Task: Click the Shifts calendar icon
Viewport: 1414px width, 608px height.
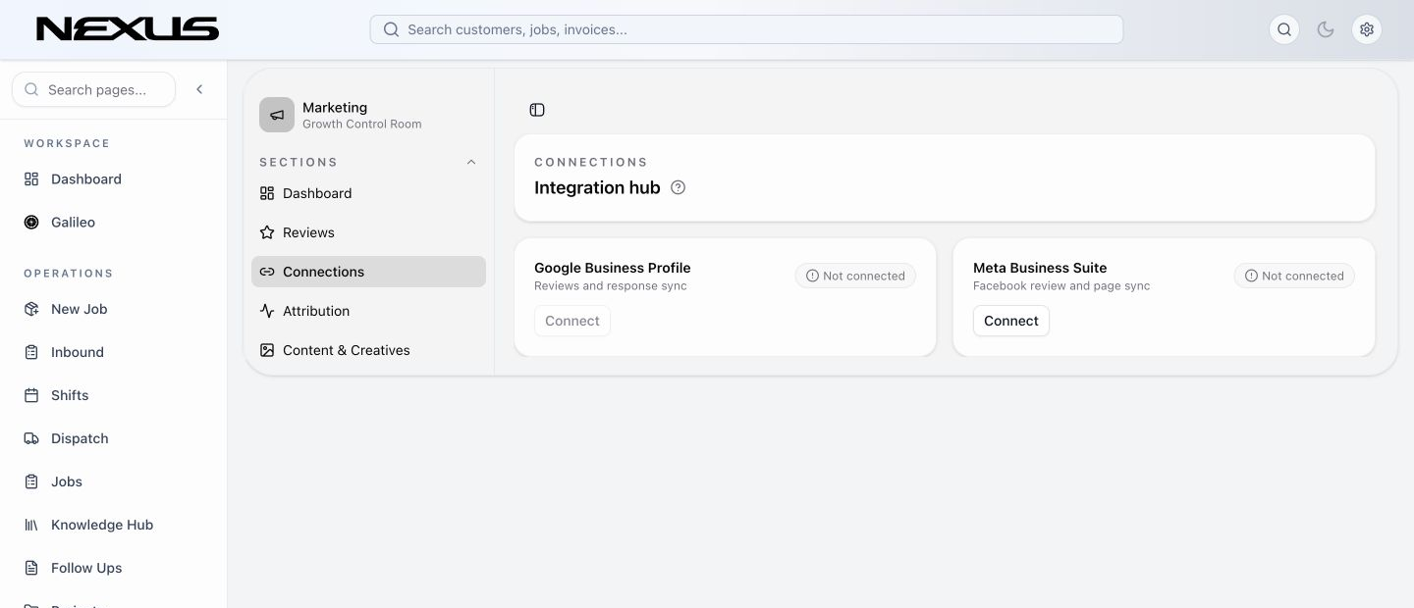Action: click(x=31, y=395)
